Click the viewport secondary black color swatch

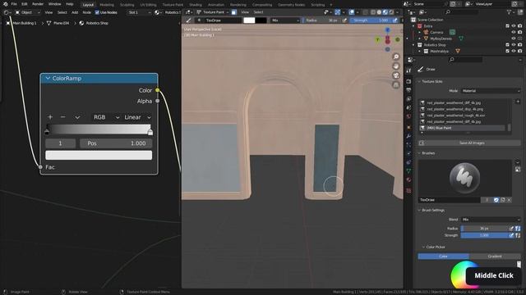pyautogui.click(x=261, y=20)
